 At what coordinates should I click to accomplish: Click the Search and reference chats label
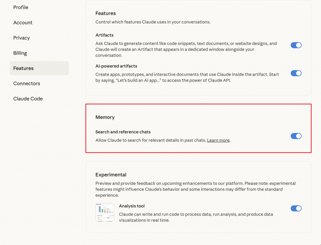click(x=123, y=132)
